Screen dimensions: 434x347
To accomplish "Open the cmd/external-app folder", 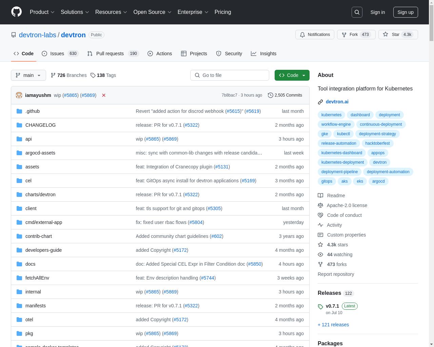I will [x=44, y=222].
